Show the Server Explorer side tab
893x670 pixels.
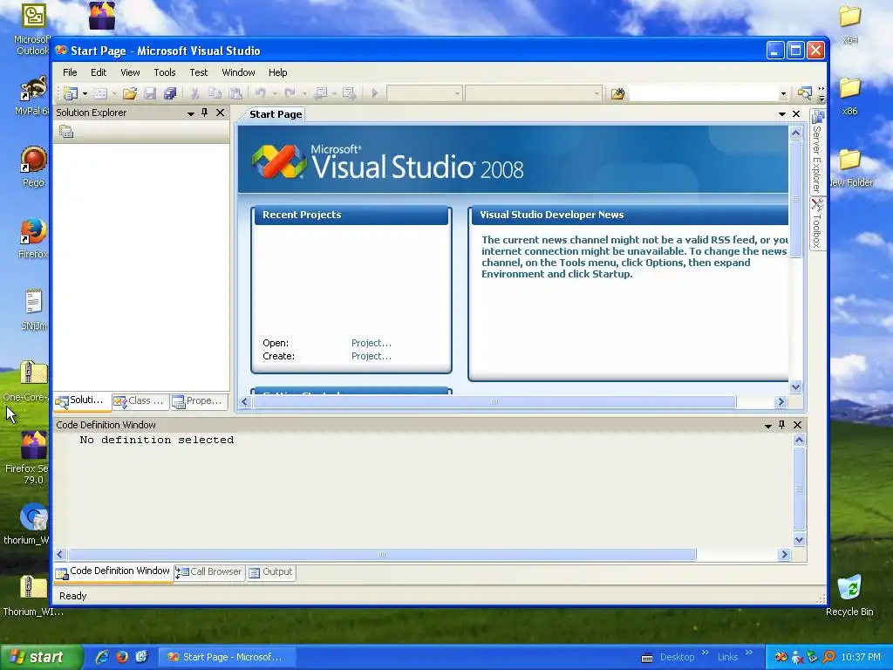click(817, 152)
